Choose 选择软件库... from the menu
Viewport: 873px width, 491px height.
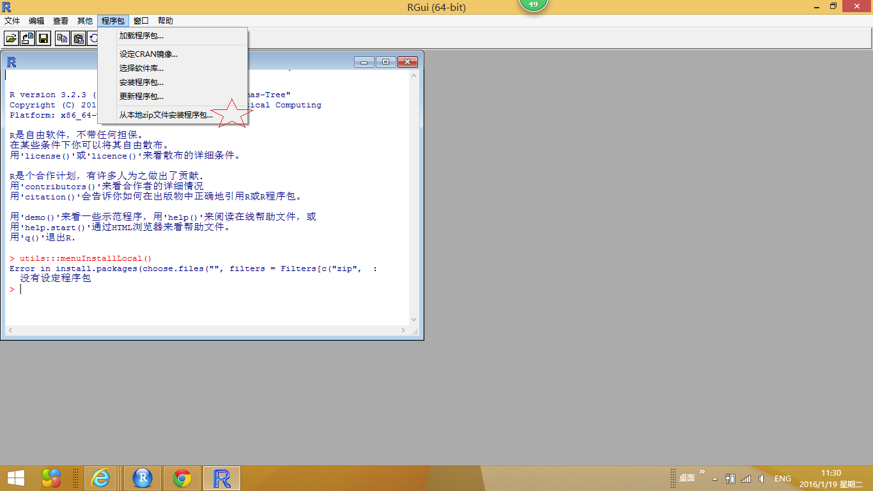point(173,68)
